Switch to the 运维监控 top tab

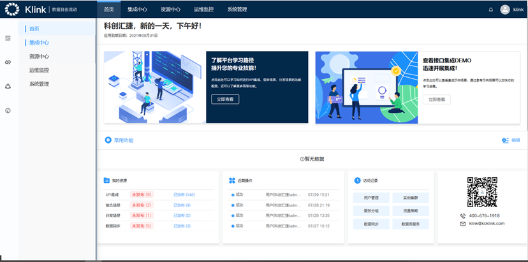click(203, 10)
